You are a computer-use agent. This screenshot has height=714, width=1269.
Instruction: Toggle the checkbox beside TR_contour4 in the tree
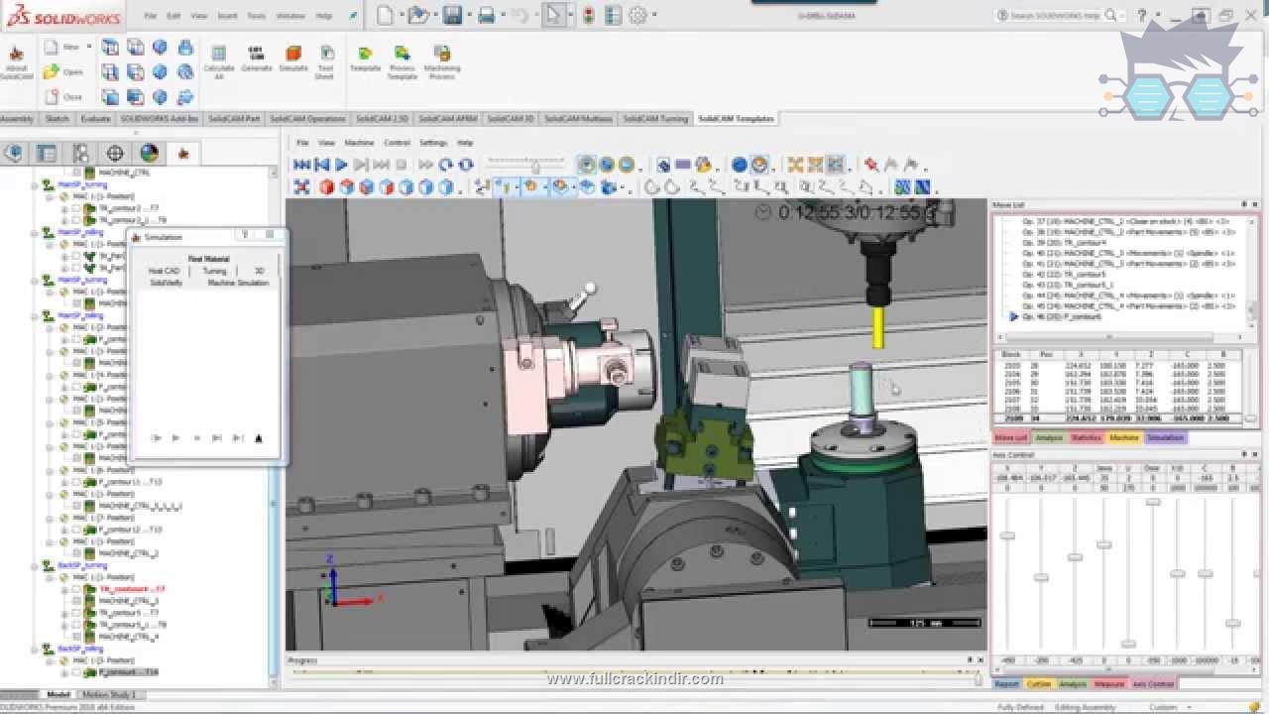[76, 589]
